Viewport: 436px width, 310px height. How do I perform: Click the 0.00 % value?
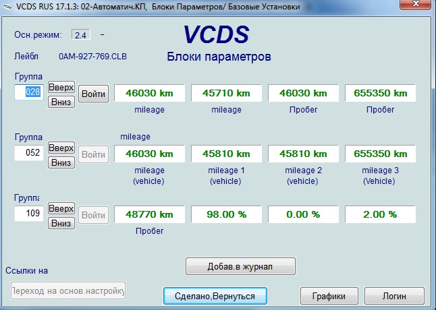pos(303,214)
